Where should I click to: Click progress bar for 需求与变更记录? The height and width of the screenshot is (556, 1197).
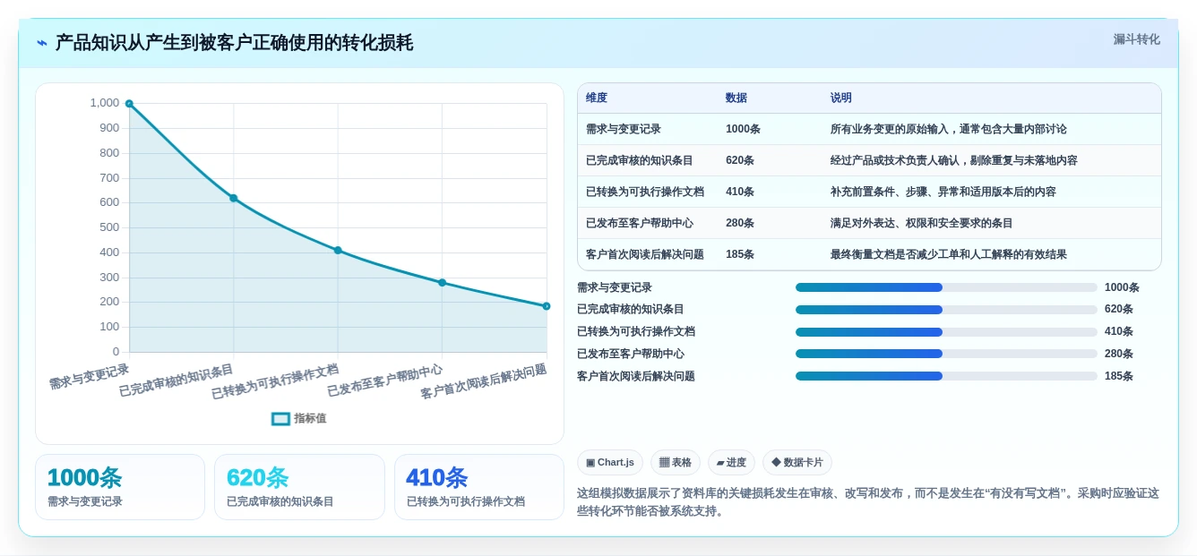point(946,287)
